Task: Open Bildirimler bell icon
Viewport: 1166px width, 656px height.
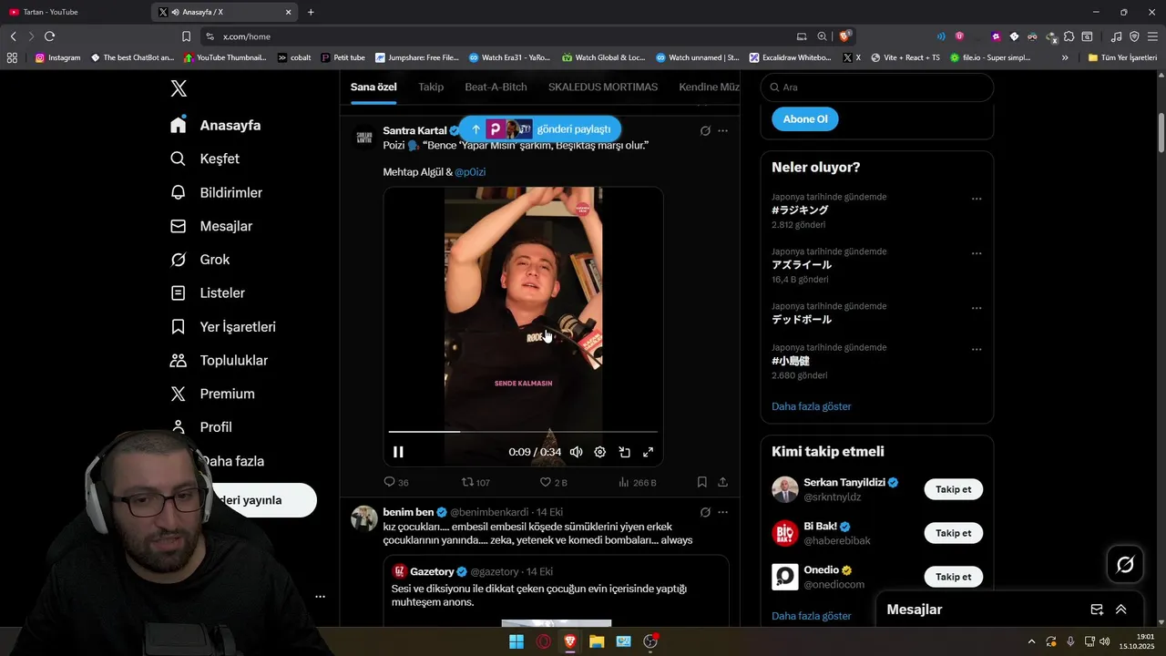Action: (179, 192)
